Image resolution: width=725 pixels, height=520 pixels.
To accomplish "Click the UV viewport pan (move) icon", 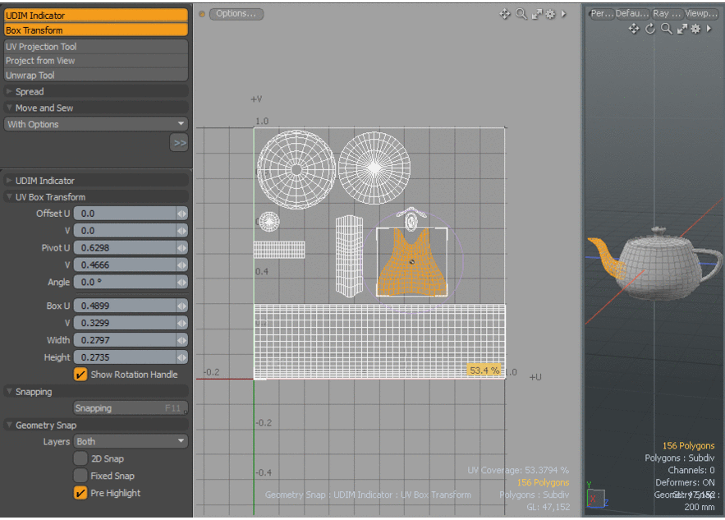I will (505, 14).
